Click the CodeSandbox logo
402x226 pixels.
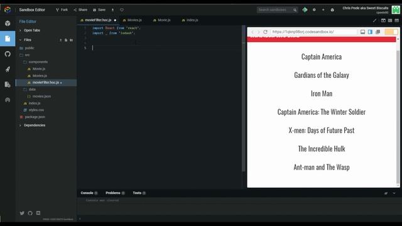pyautogui.click(x=8, y=10)
